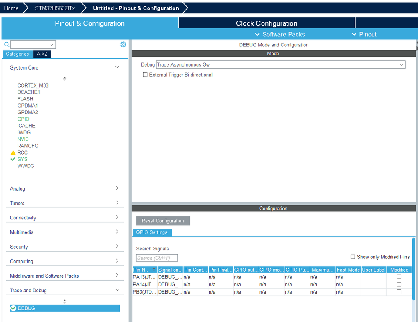Open GPIO in System Core
The height and width of the screenshot is (322, 418).
click(23, 119)
